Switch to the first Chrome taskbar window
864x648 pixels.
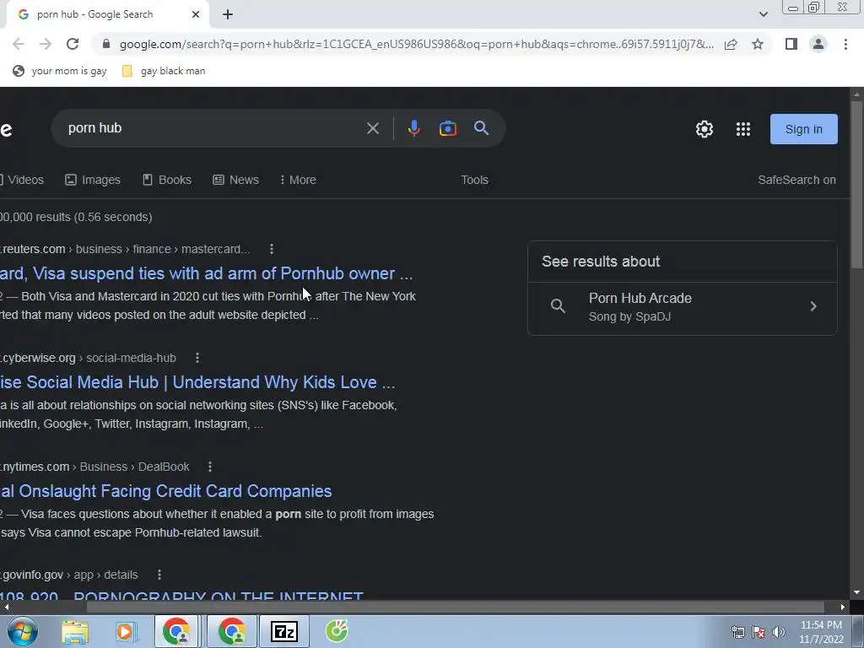177,631
